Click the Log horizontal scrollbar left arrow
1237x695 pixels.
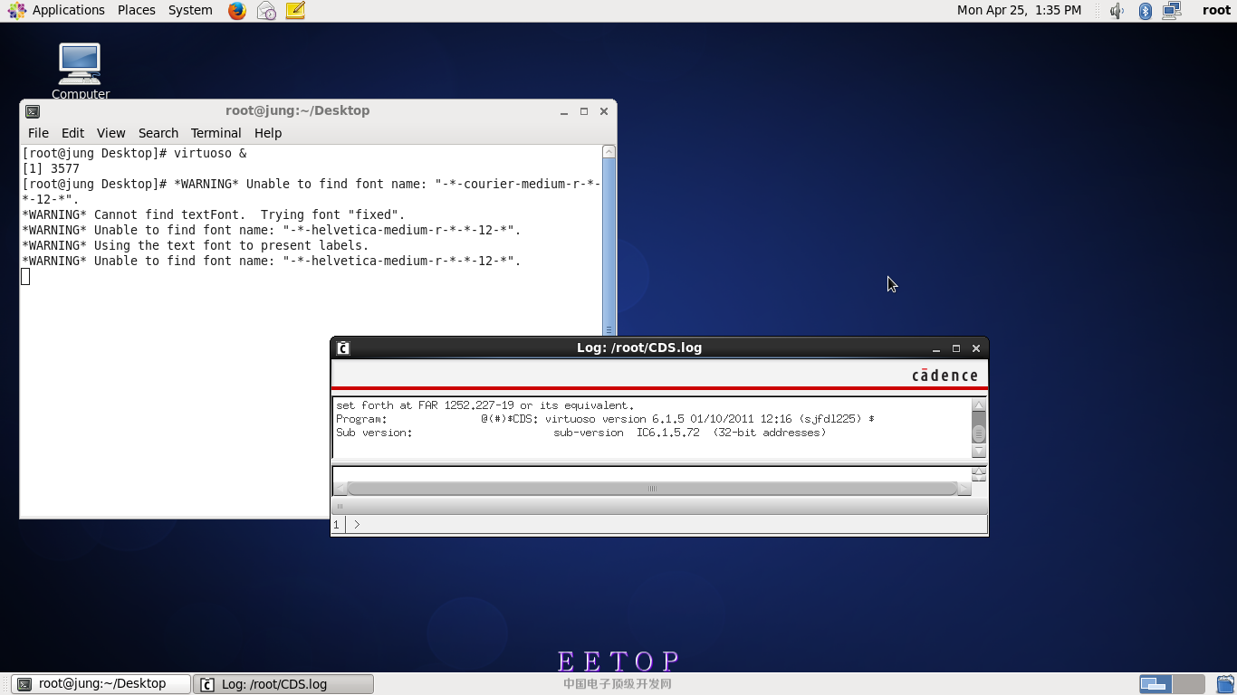[x=340, y=489]
